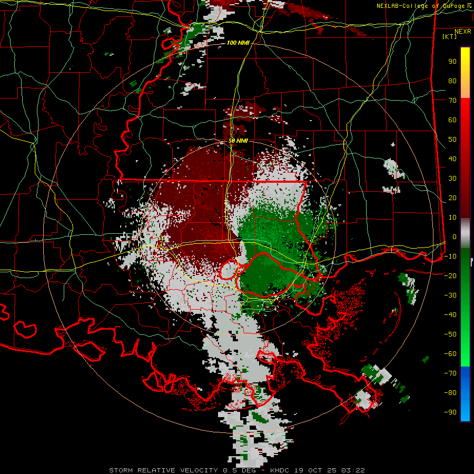Click the 40 value on velocity scale

452,159
